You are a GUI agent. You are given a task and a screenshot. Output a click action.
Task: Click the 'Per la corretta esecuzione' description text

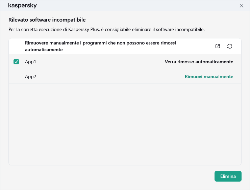tap(106, 30)
